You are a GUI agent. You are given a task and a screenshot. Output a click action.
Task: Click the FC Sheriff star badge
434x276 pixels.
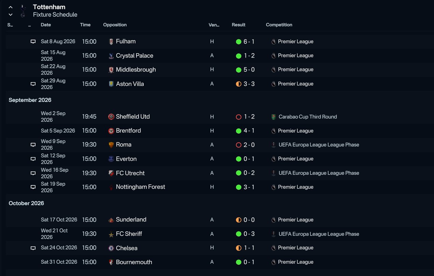tap(111, 234)
